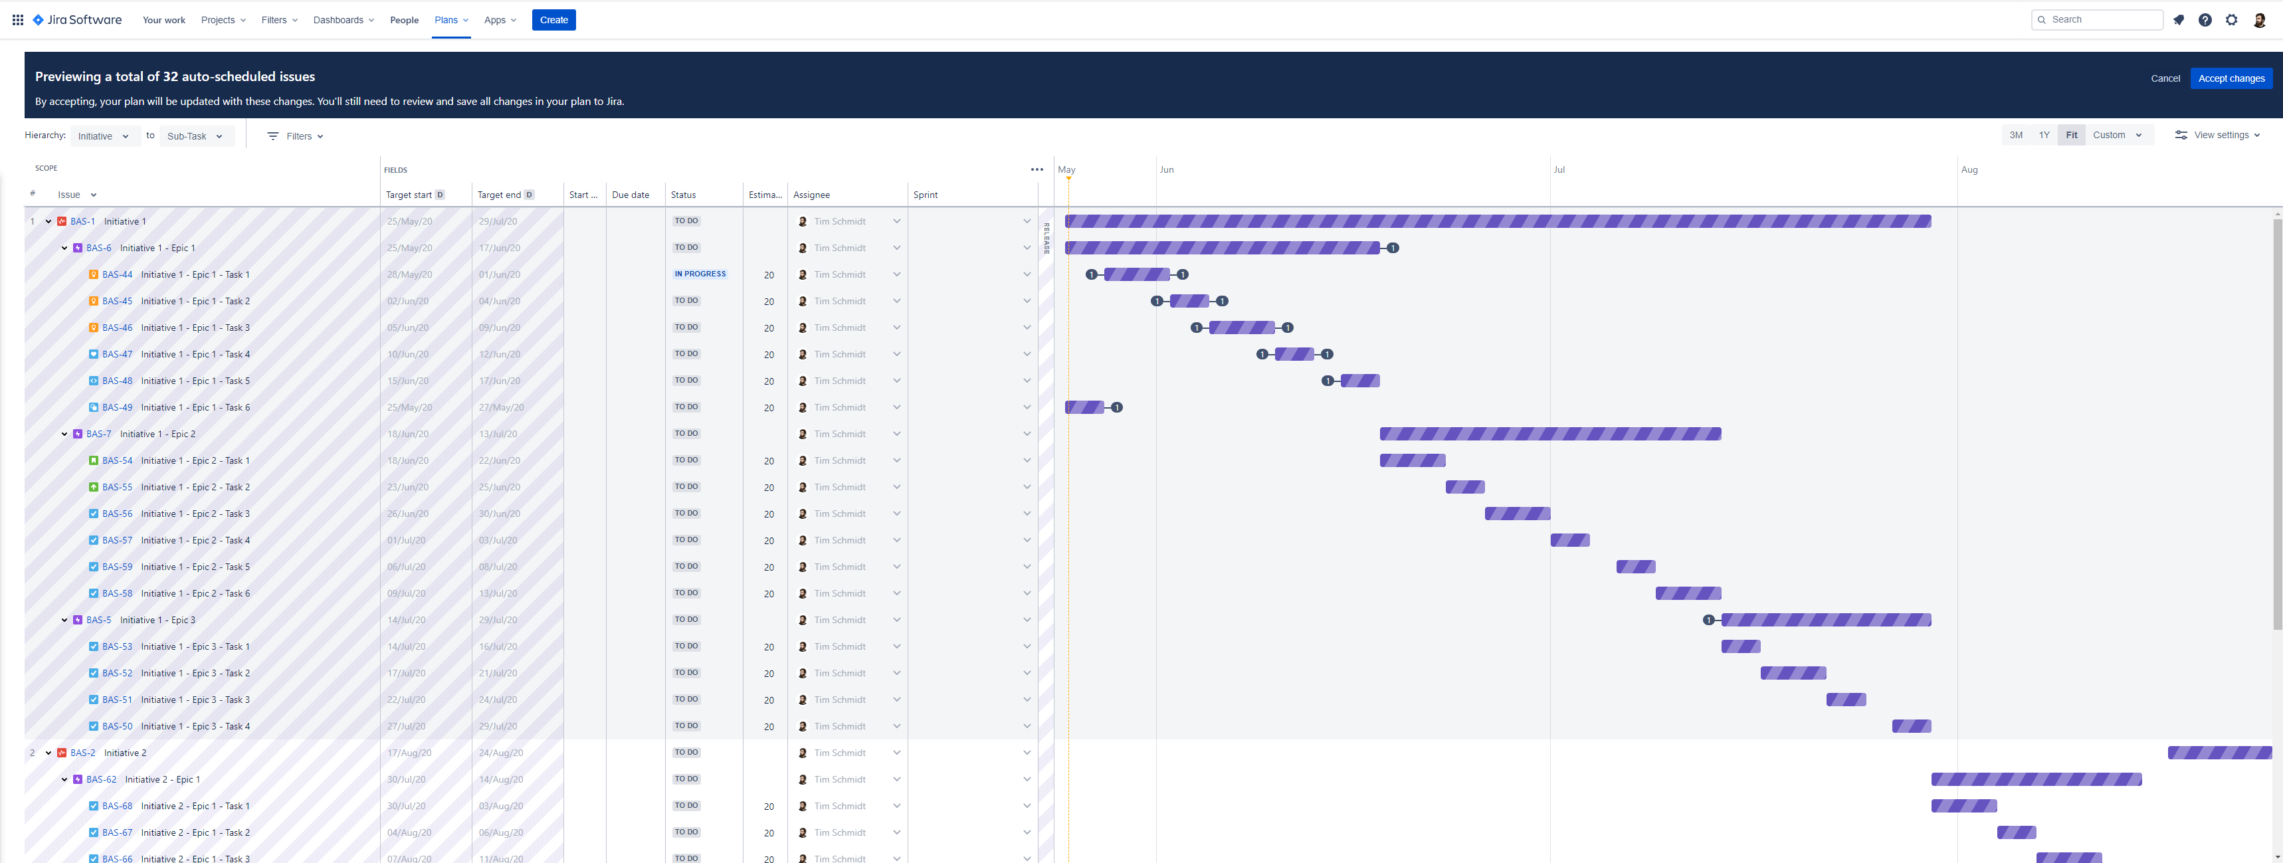Collapse the BAS-5 Epic 3 row
Screen dimensions: 2283x863
64,621
